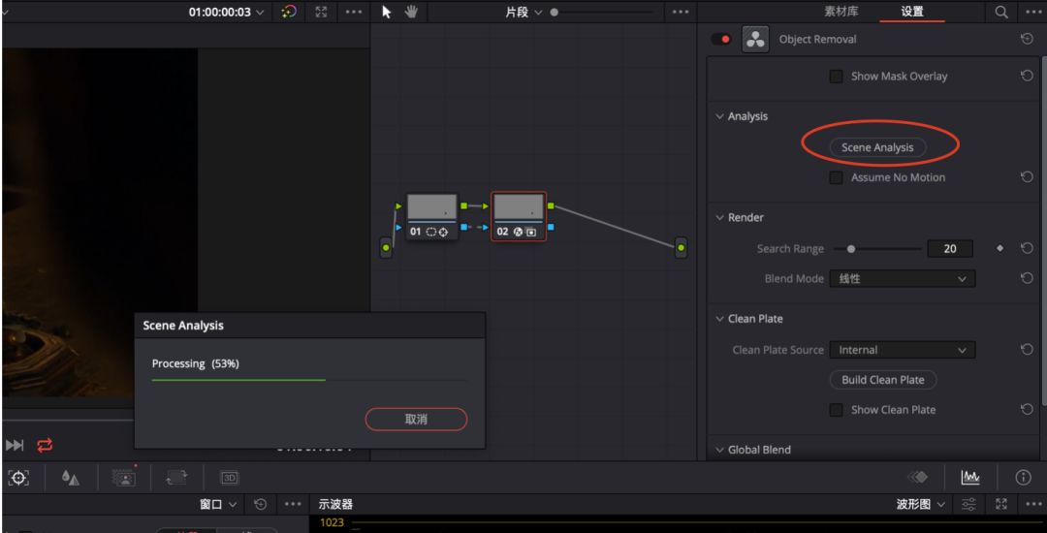
Task: Click the color magic wand icon
Action: coord(289,12)
